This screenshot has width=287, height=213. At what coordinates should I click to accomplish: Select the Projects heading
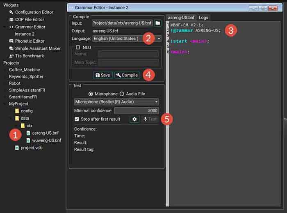click(11, 63)
